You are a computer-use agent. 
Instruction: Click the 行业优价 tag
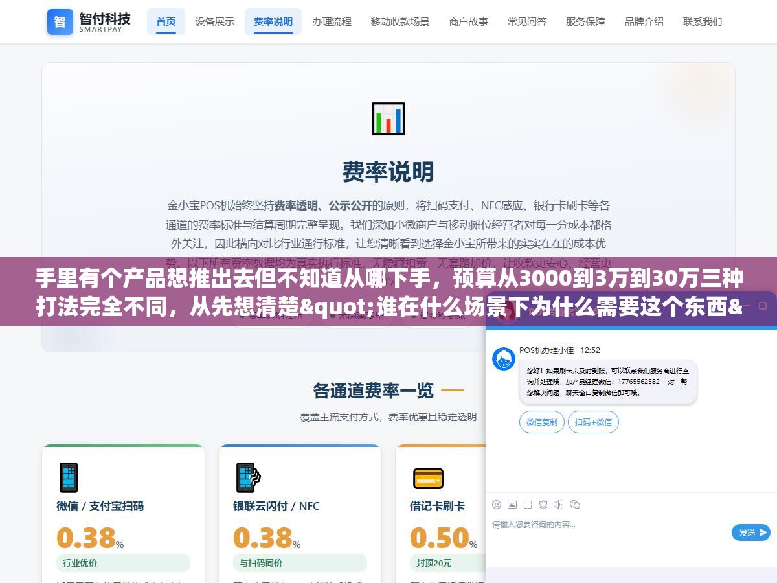tap(123, 563)
